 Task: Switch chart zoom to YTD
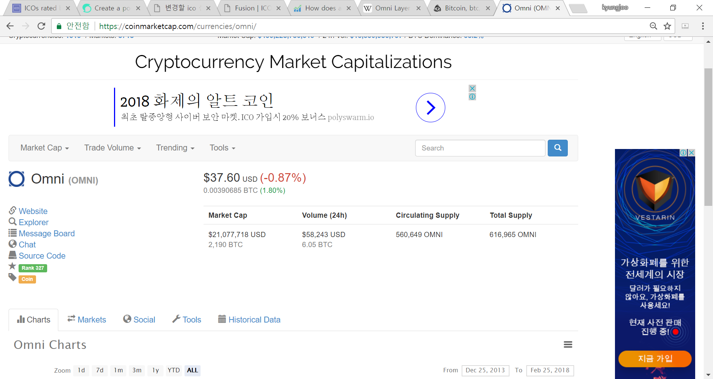tap(173, 370)
